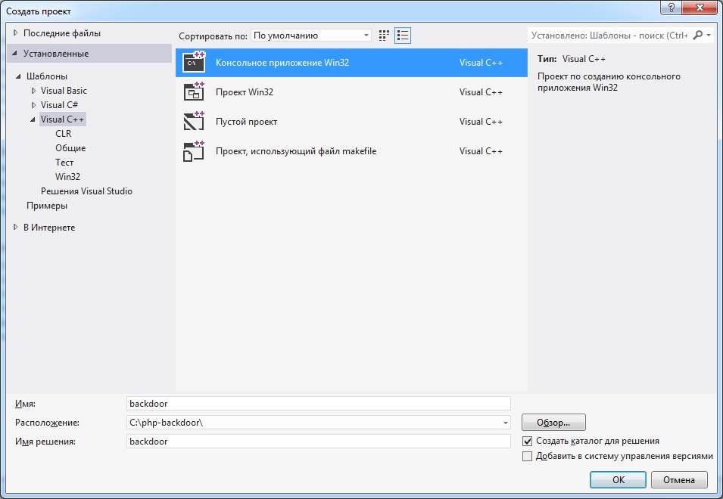Select Win32 under Visual C++
Screen dimensions: 723x499
(x=67, y=177)
